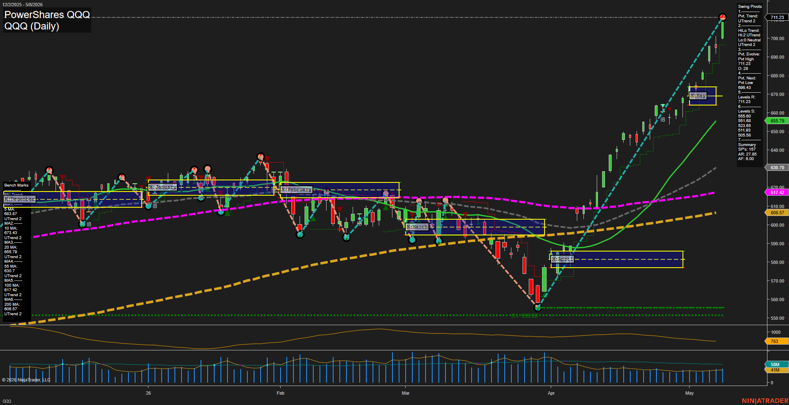Click the Bench Marks panel heading
The height and width of the screenshot is (405, 789).
(17, 185)
